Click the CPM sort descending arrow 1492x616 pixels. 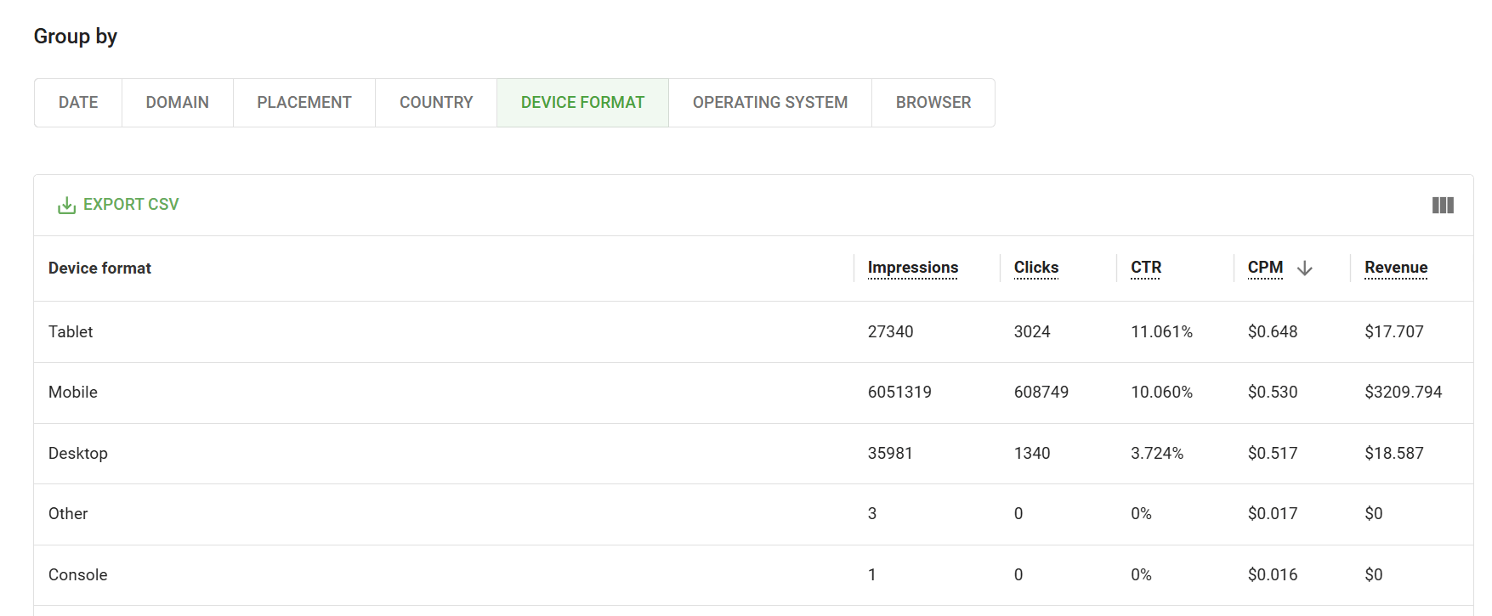tap(1305, 268)
